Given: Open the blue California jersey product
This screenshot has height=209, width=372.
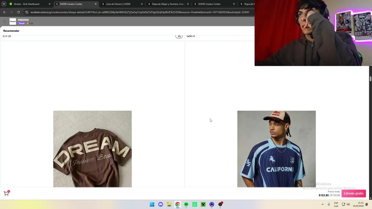Looking at the screenshot, I should tap(276, 149).
